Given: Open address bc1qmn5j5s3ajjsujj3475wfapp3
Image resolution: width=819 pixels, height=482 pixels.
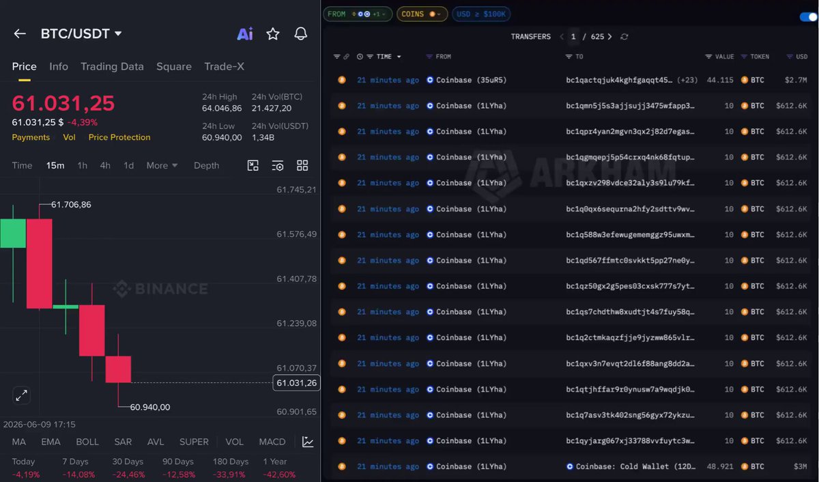Looking at the screenshot, I should point(630,106).
